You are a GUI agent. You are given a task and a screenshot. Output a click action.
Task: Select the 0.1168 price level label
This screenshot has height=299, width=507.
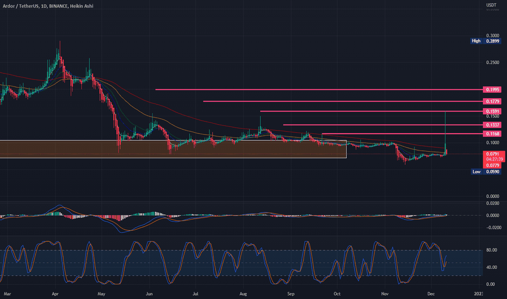point(492,134)
